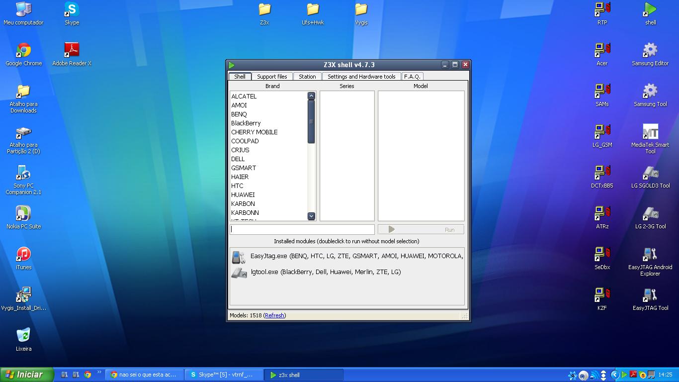This screenshot has width=679, height=382.
Task: Open the SAMs desktop shortcut
Action: (x=602, y=95)
